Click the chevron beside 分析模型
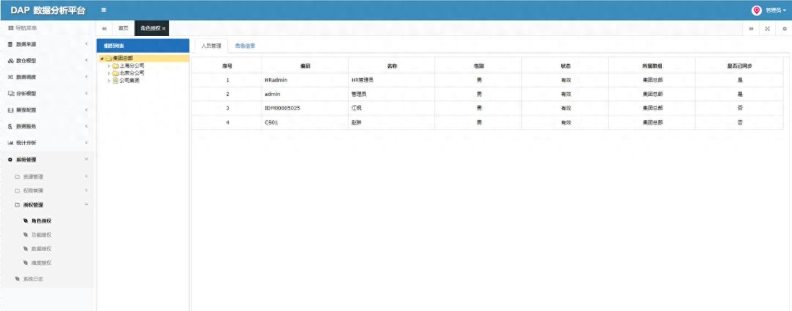Image resolution: width=792 pixels, height=311 pixels. (86, 93)
